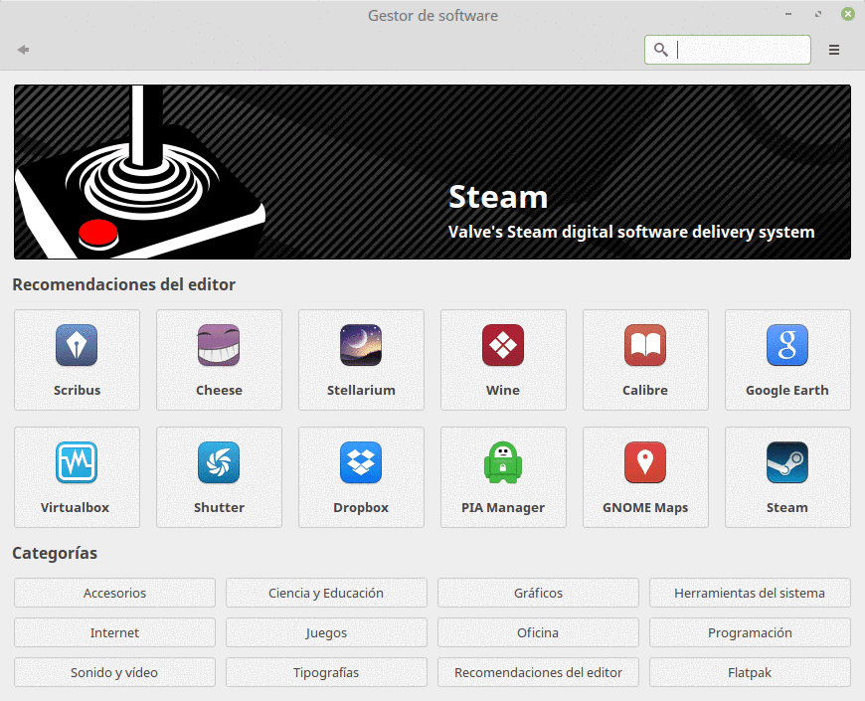Focus the search input field
Image resolution: width=865 pixels, height=701 pixels.
click(741, 50)
